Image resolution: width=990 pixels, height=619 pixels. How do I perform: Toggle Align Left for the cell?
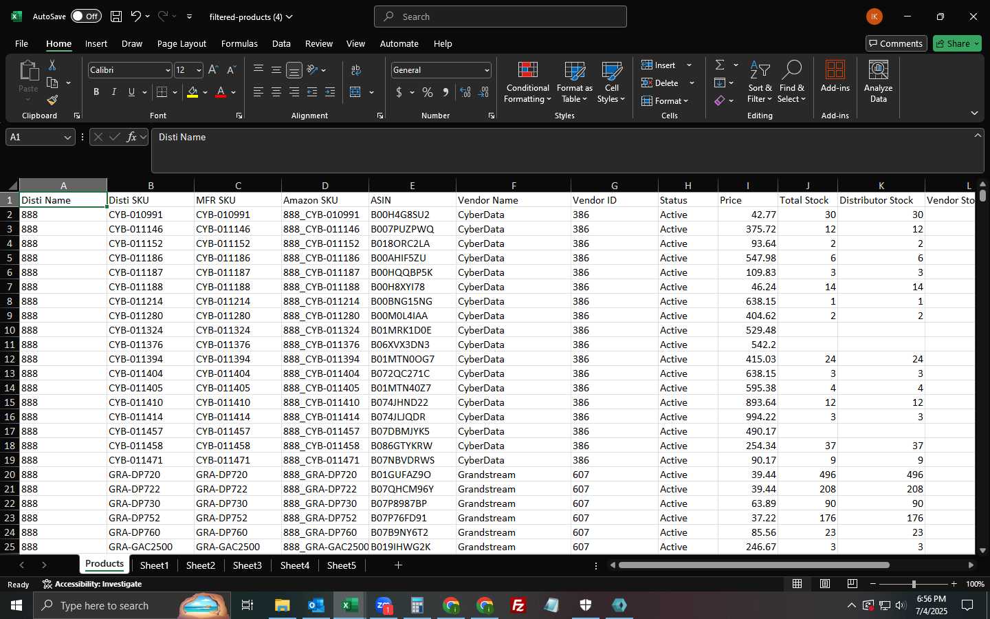click(x=258, y=92)
